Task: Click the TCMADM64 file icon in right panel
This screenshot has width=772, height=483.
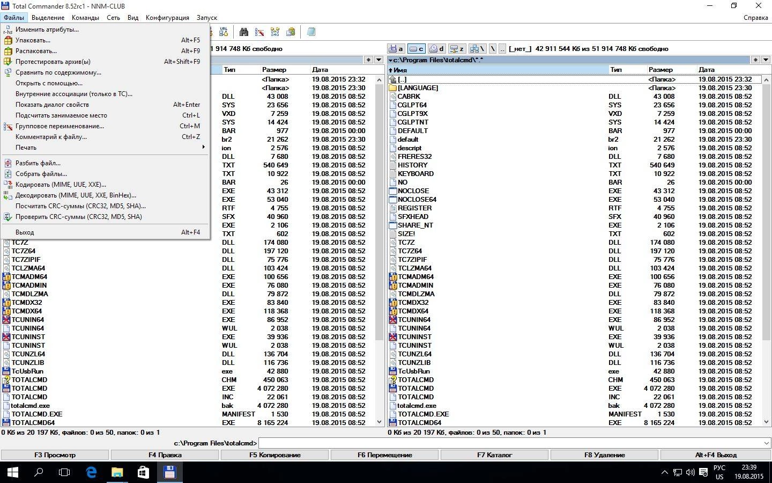Action: tap(393, 277)
